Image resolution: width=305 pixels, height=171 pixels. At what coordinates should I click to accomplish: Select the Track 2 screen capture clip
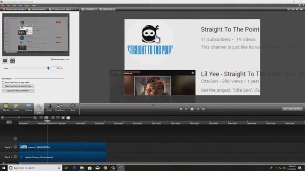[x=62, y=147]
